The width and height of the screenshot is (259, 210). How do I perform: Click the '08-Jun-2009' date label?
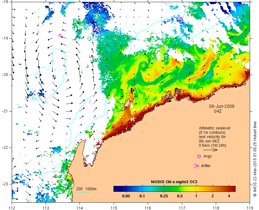(x=222, y=106)
